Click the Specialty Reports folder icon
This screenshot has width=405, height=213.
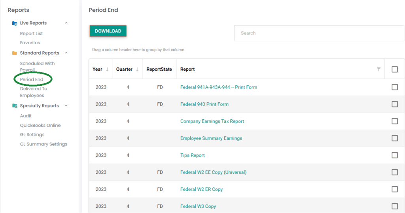point(15,106)
